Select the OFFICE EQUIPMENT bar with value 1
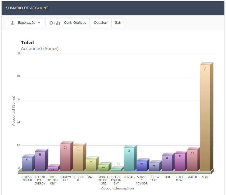 click(116, 170)
